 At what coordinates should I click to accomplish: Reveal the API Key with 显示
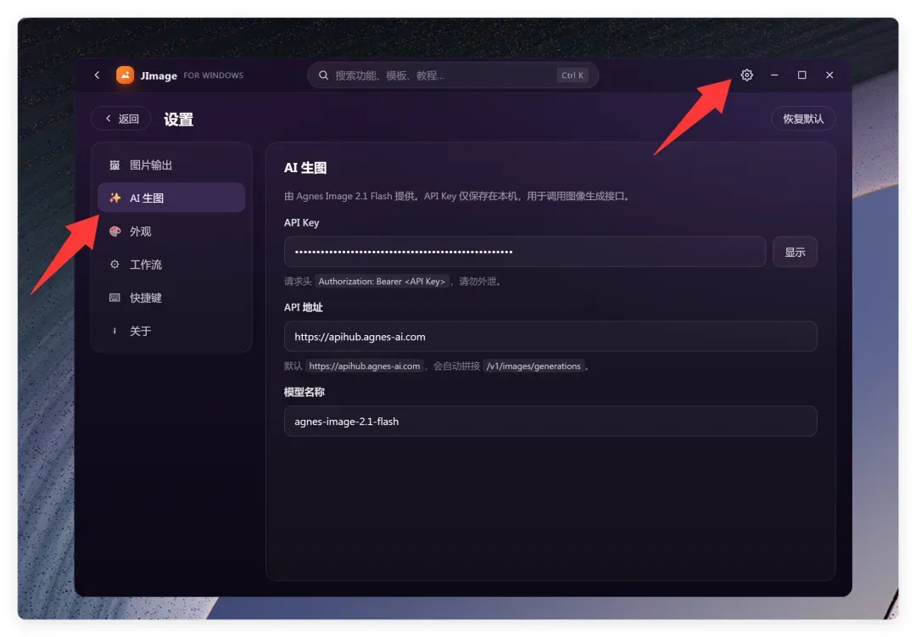pyautogui.click(x=795, y=252)
